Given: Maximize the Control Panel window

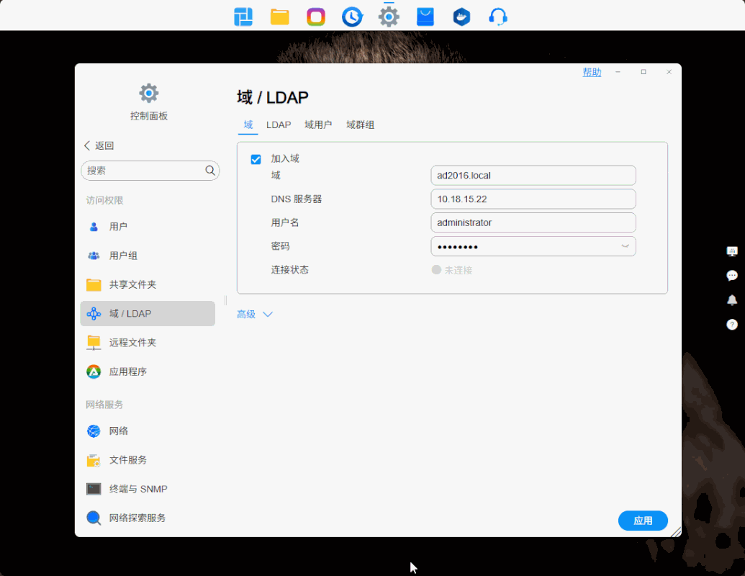Looking at the screenshot, I should pyautogui.click(x=644, y=72).
